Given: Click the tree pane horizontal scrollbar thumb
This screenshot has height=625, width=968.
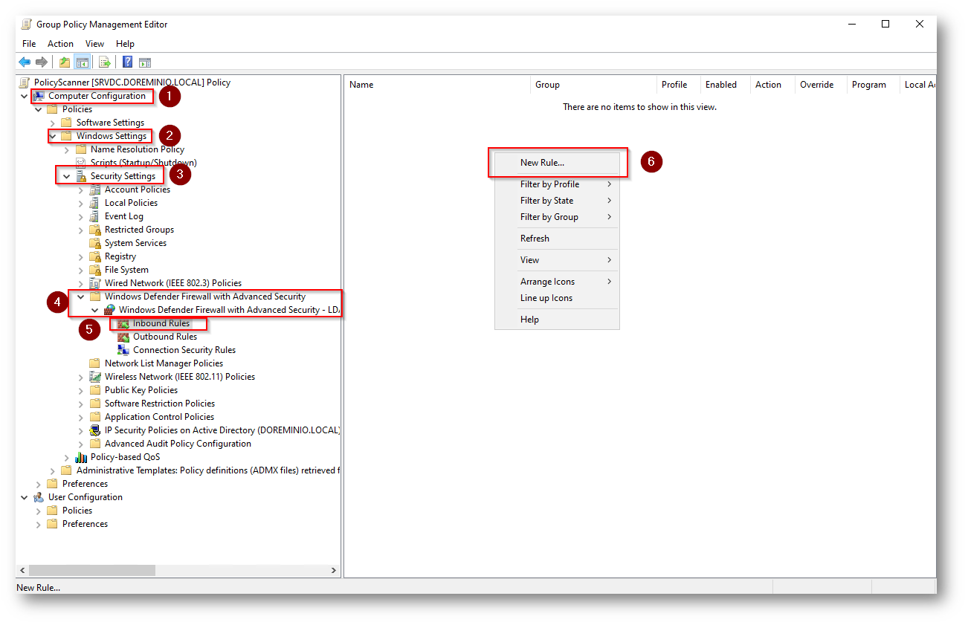Looking at the screenshot, I should click(92, 570).
